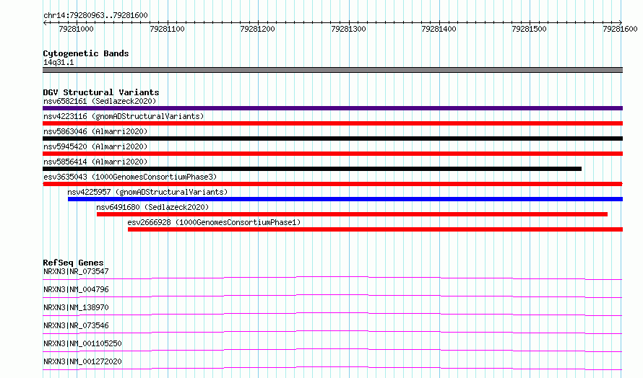Open NRXN3|NM_004796 transcript label
Viewport: 643px width, 378px height.
coord(76,289)
